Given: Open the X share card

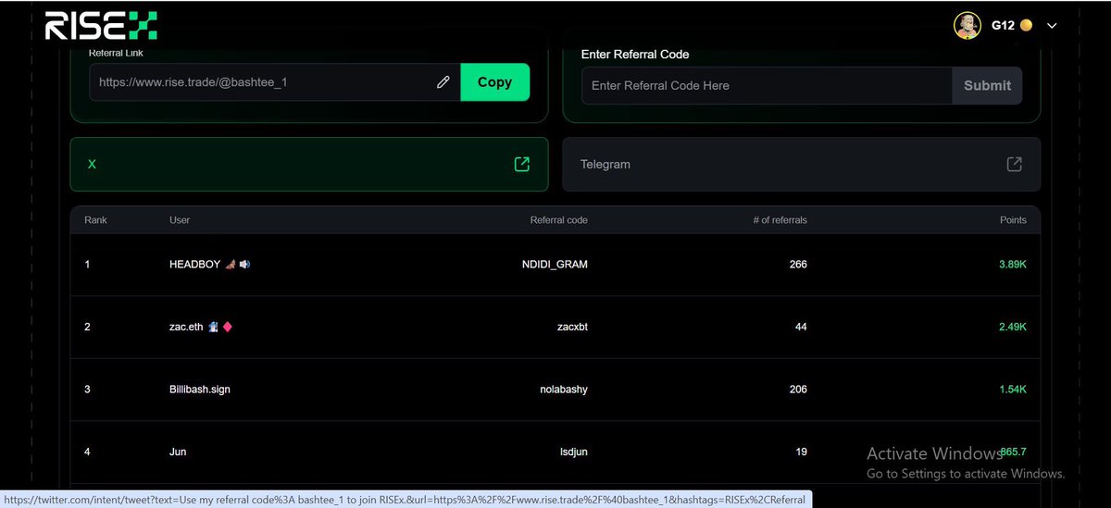Looking at the screenshot, I should [309, 164].
